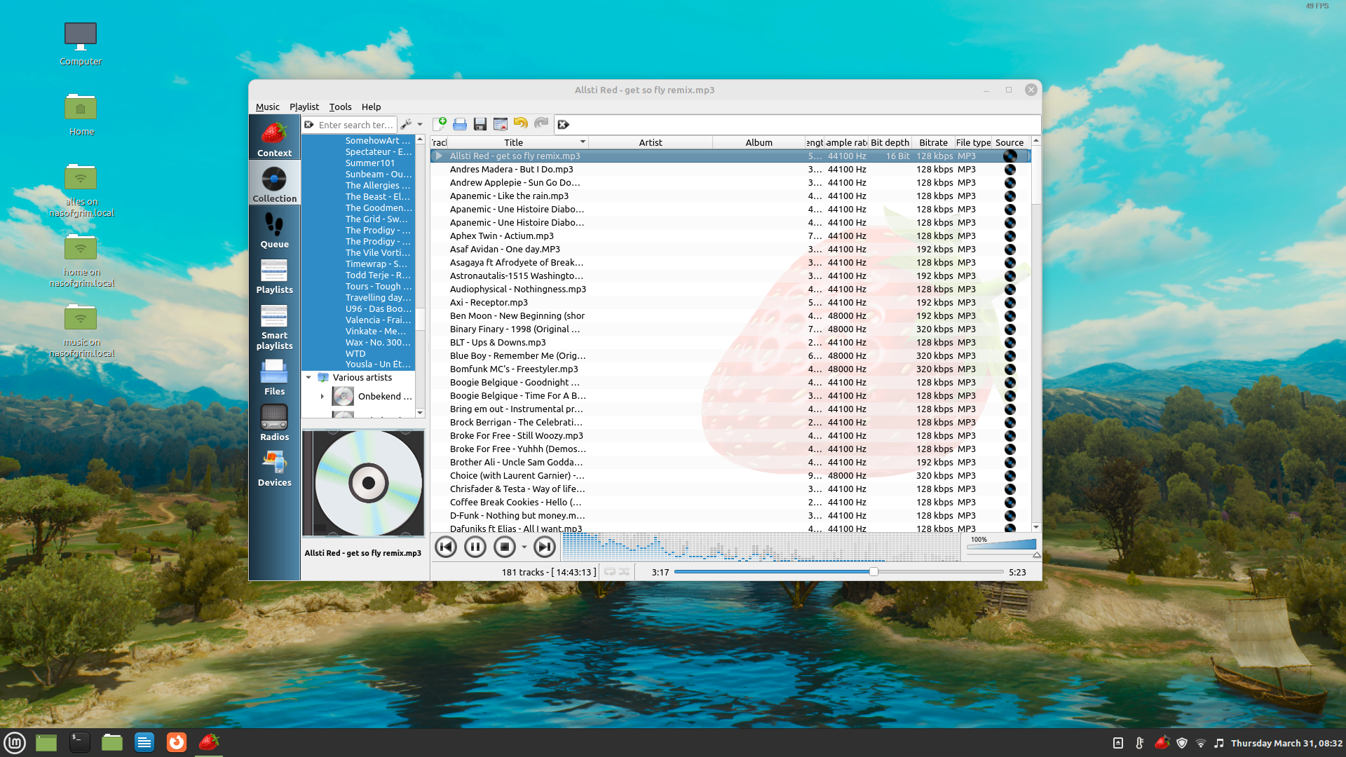The image size is (1346, 757).
Task: Click the clear playlist icon
Action: [x=501, y=124]
